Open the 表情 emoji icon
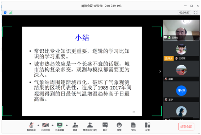 (x=119, y=127)
